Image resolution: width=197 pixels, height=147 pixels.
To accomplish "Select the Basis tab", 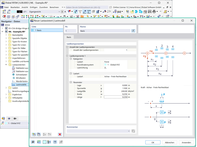I will 69,37.
